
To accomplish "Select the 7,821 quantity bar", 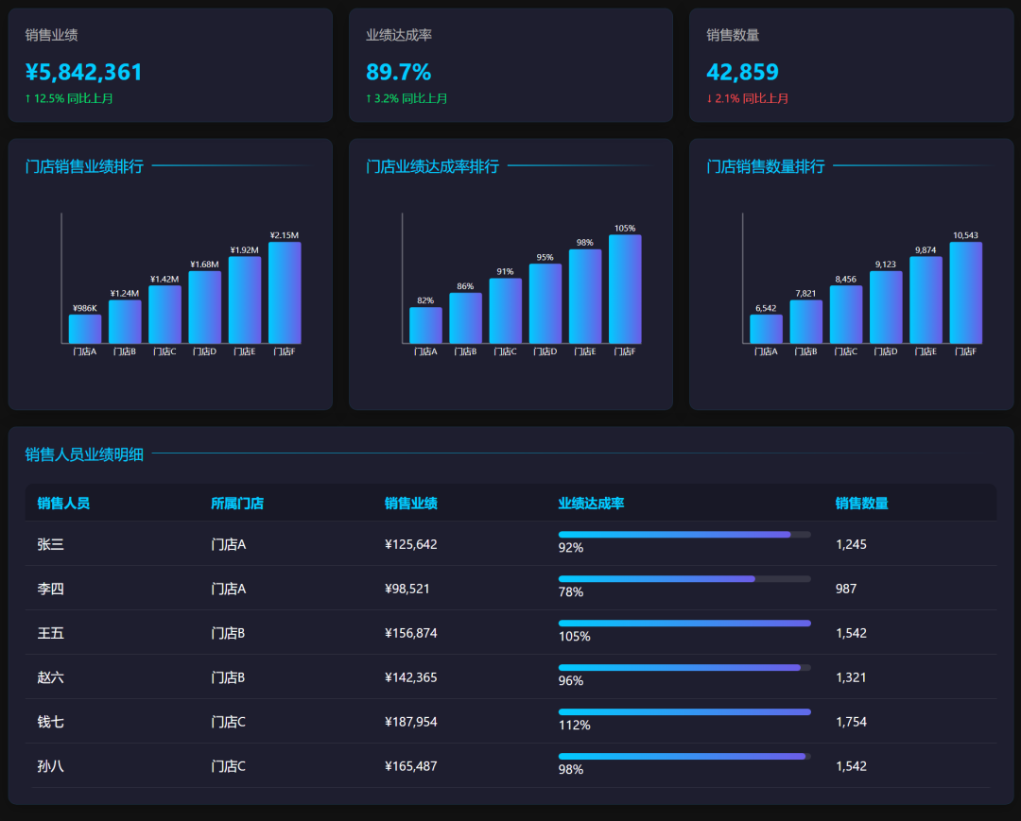I will click(x=806, y=321).
